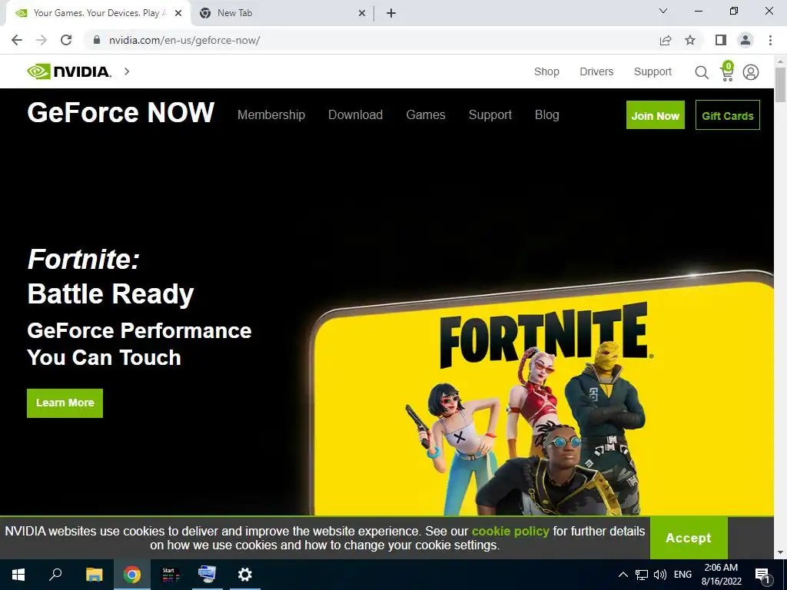Toggle the Chrome side panel icon
Screen dimensions: 787x590
click(x=721, y=40)
